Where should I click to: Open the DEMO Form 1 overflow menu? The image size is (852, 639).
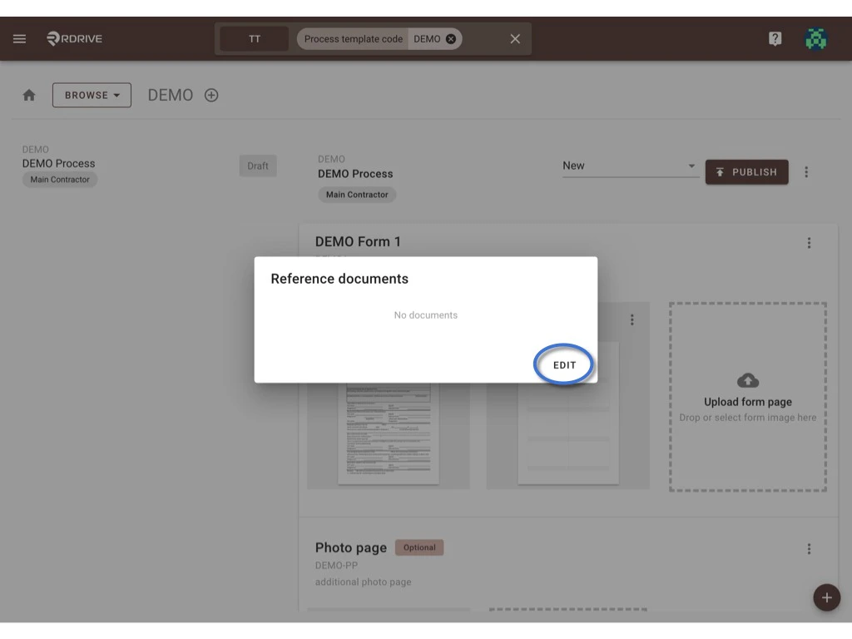(x=808, y=242)
